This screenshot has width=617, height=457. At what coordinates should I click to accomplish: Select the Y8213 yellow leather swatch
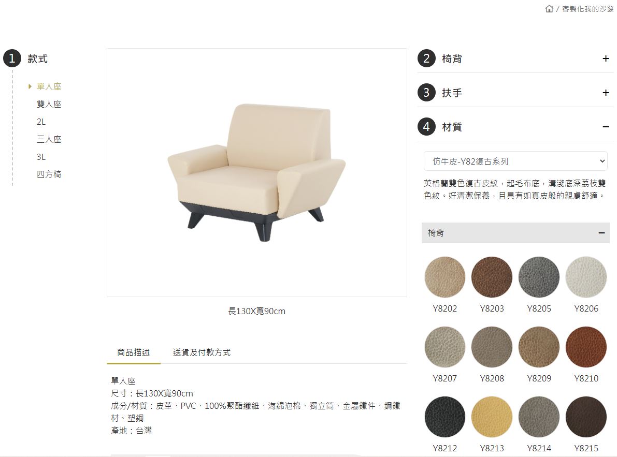click(x=492, y=417)
